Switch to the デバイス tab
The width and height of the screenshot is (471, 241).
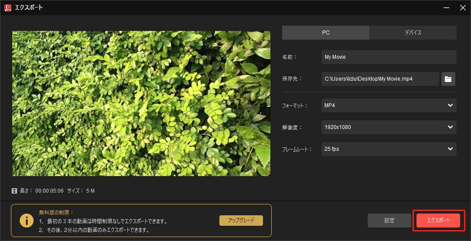(413, 33)
